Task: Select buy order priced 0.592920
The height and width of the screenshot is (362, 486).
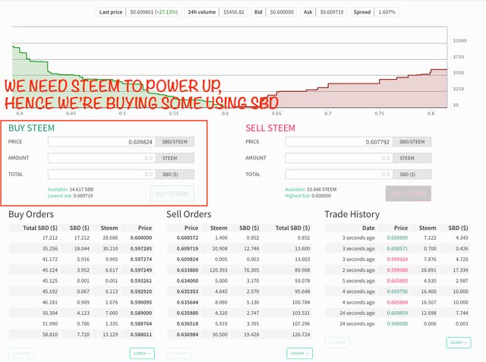Action: (81, 291)
